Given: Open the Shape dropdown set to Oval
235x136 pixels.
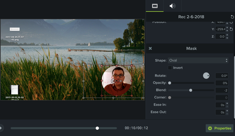Looking at the screenshot, I should [198, 60].
